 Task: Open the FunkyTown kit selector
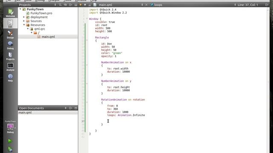point(10,127)
